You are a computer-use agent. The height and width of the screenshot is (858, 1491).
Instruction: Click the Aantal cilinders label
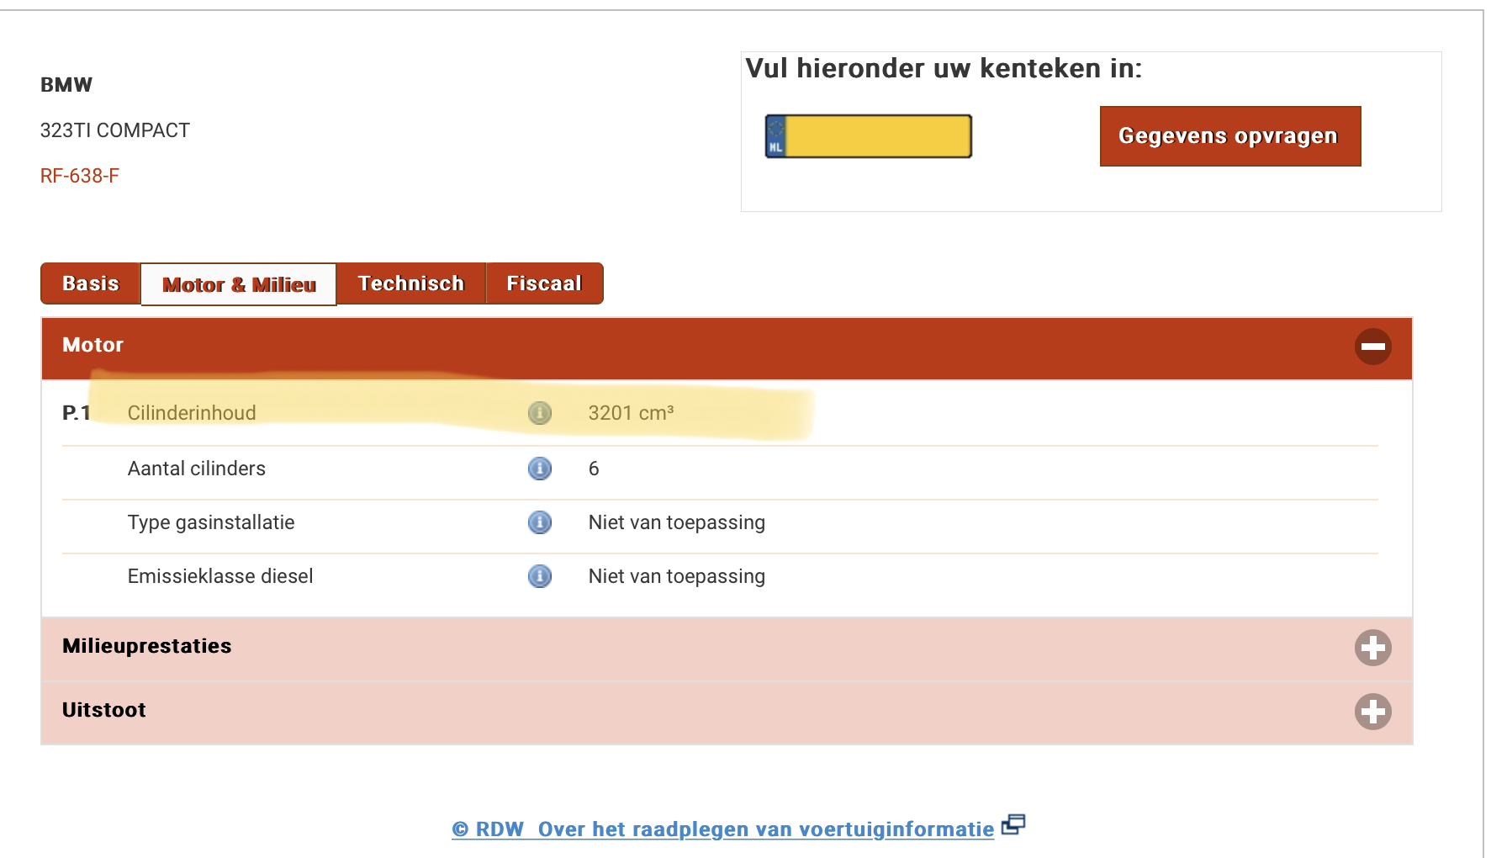pos(197,469)
